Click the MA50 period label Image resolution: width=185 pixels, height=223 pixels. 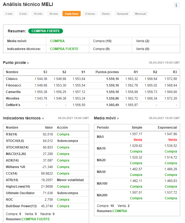[x=101, y=172]
